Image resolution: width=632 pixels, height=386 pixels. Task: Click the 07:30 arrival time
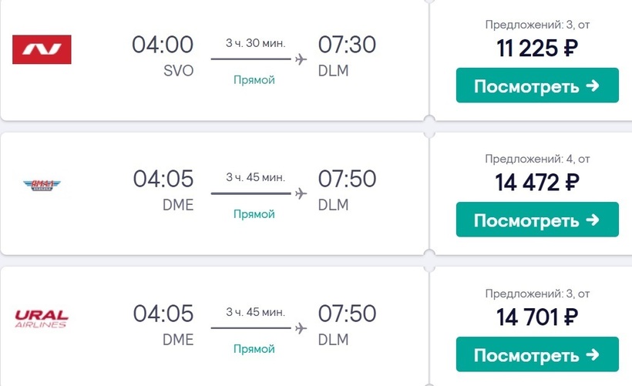pyautogui.click(x=347, y=45)
